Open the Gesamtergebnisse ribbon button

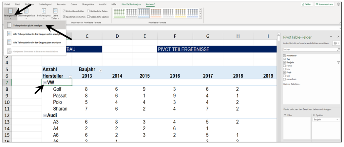(x=26, y=13)
